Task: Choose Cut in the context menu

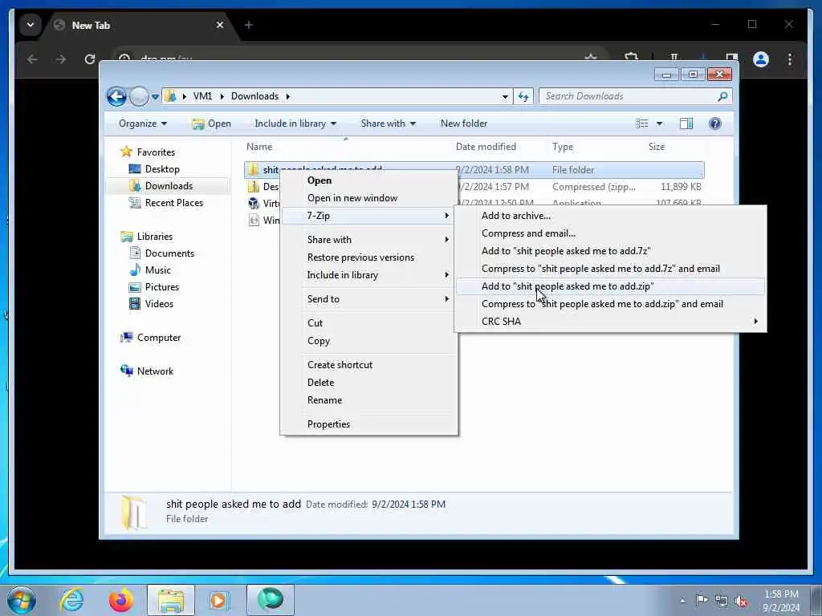Action: pyautogui.click(x=368, y=323)
